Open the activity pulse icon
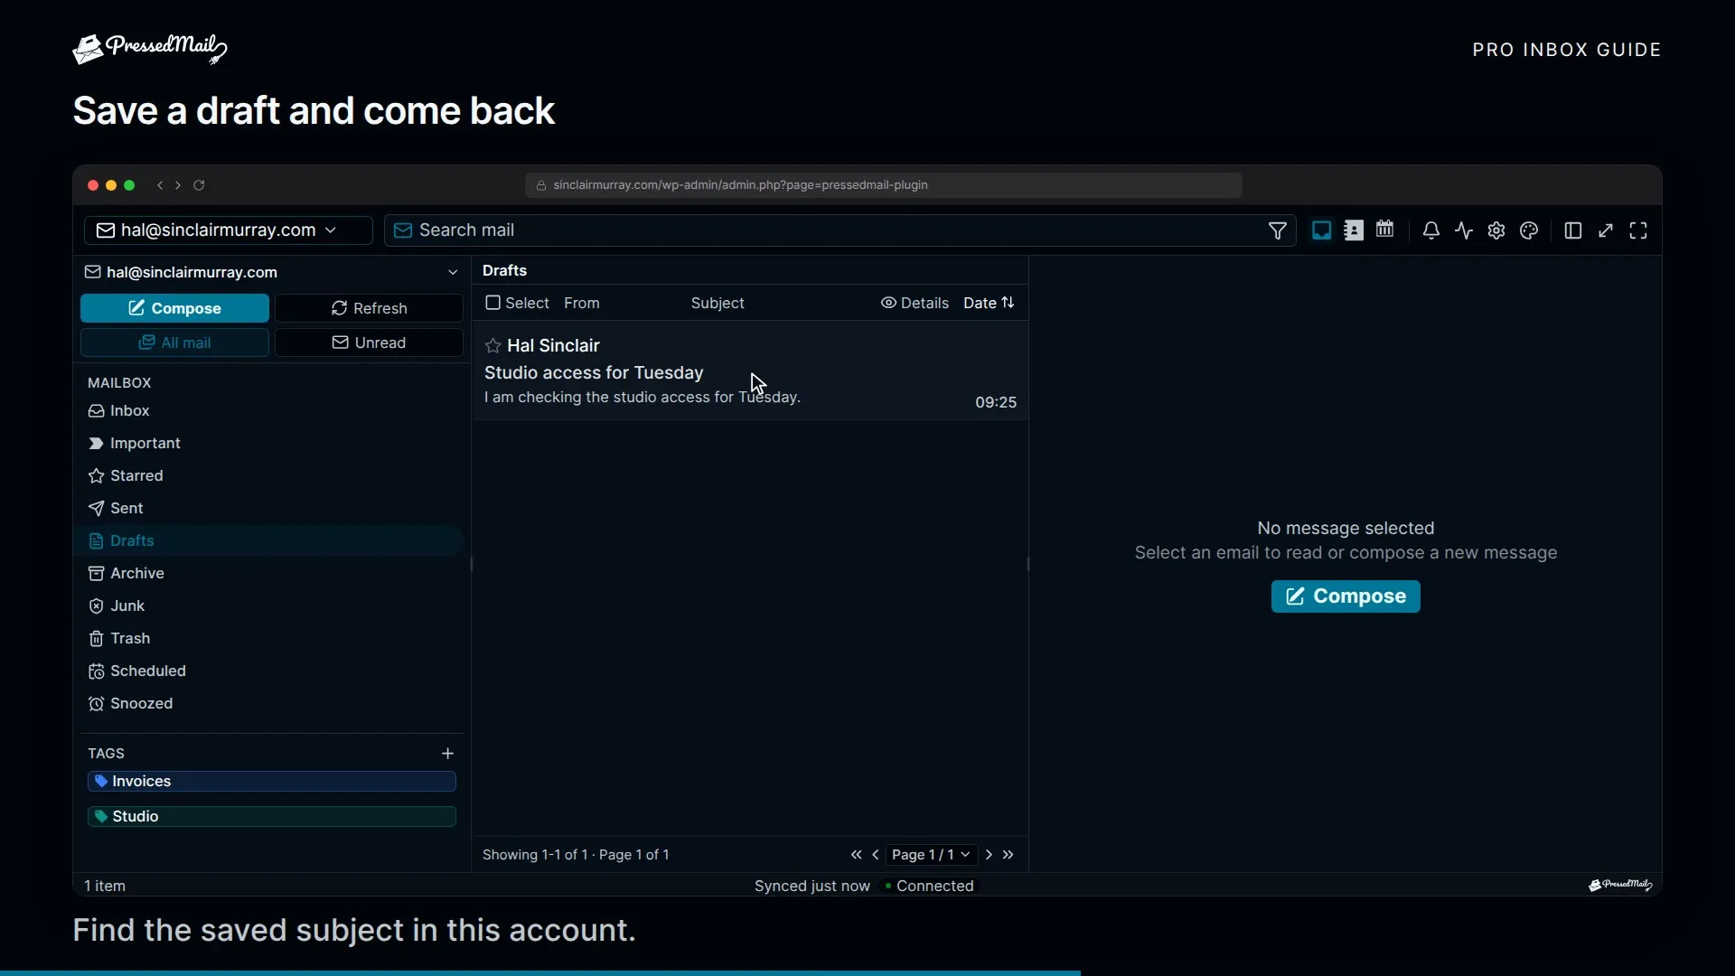 coord(1464,230)
